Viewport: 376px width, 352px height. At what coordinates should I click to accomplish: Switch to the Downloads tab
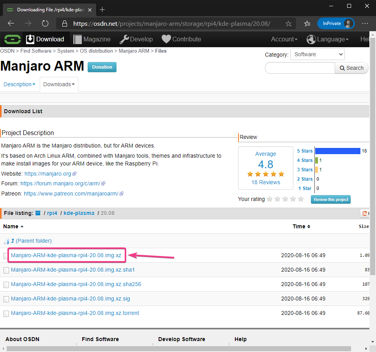(x=59, y=84)
